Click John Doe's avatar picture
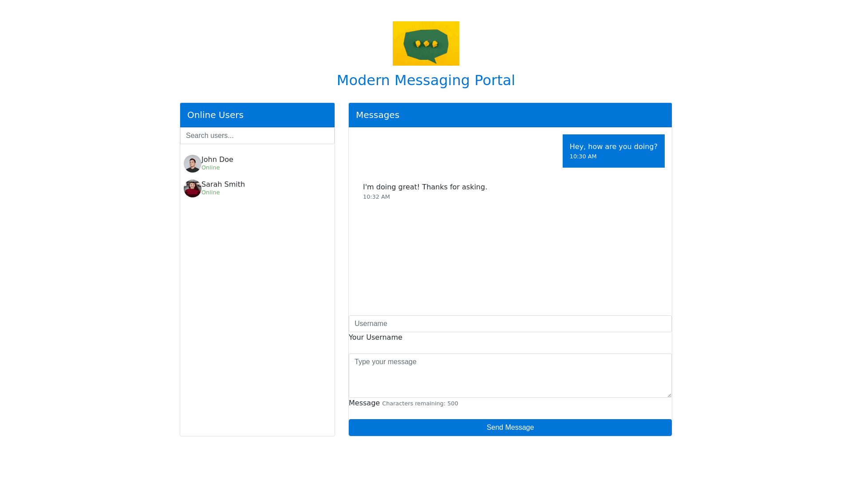Screen dimensions: 852x479 click(x=192, y=164)
